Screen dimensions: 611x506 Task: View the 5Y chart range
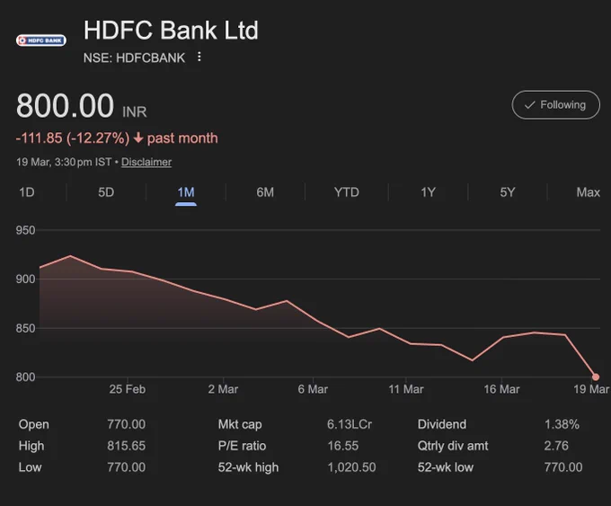tap(508, 192)
